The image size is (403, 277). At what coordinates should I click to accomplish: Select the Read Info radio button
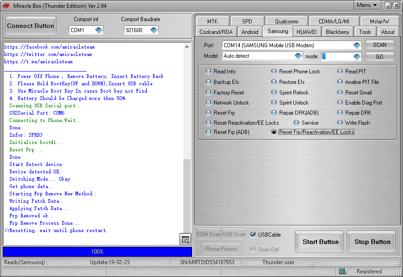[209, 72]
